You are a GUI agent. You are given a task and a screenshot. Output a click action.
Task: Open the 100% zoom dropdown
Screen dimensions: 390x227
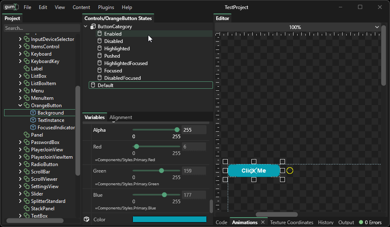[x=377, y=27]
